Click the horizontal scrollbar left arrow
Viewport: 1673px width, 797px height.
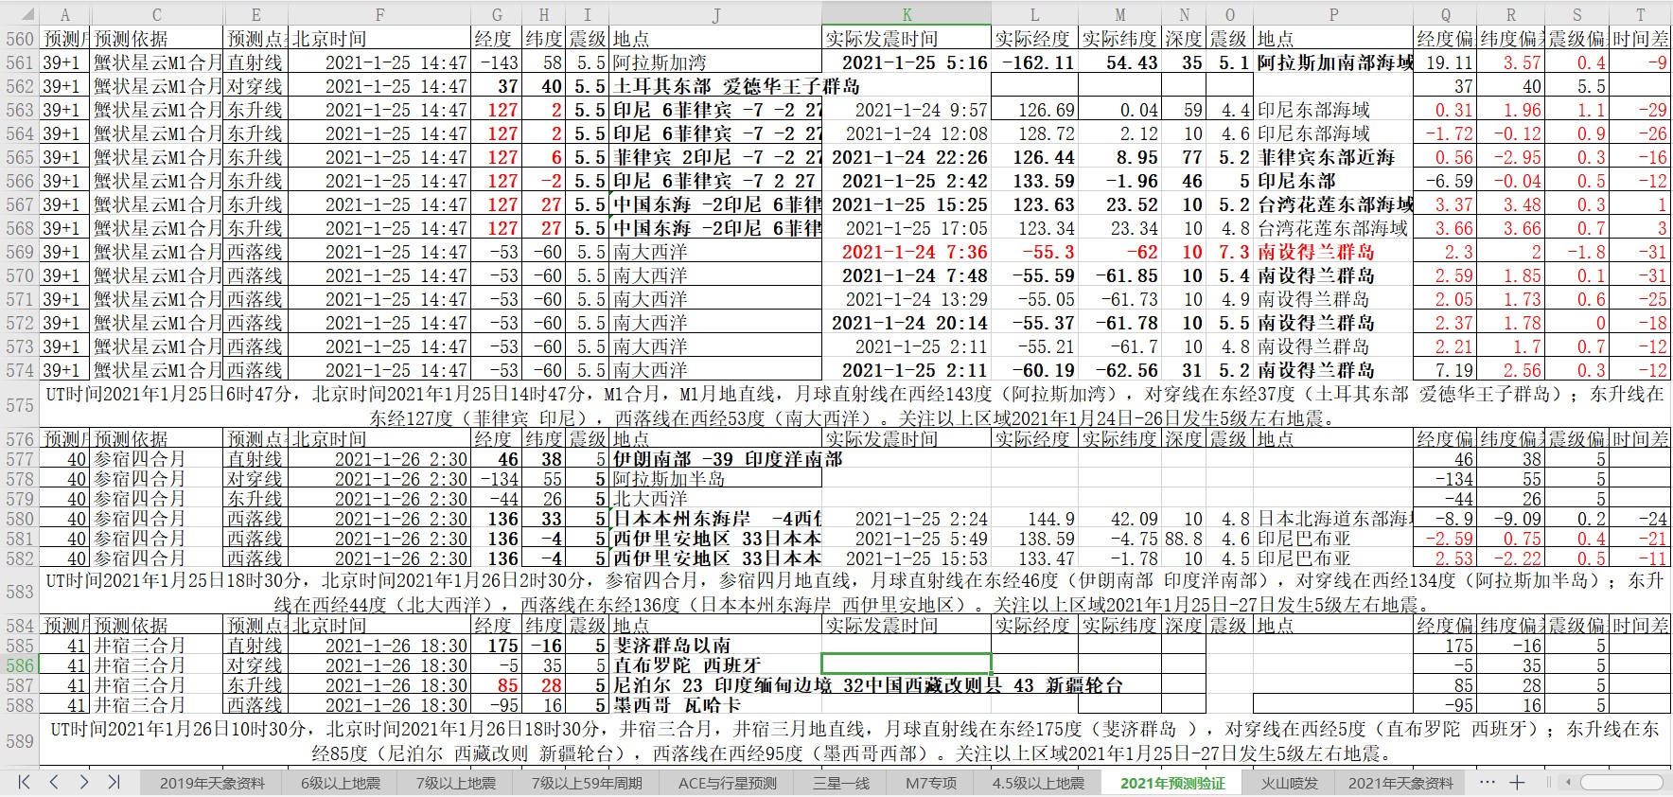tap(1568, 782)
